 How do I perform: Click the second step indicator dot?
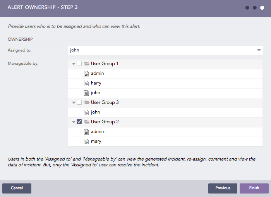255,7
